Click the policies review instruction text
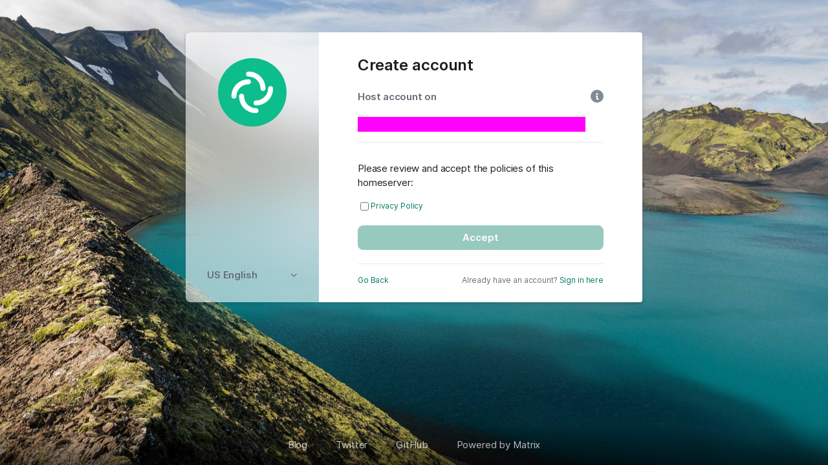The width and height of the screenshot is (828, 465). [x=455, y=176]
